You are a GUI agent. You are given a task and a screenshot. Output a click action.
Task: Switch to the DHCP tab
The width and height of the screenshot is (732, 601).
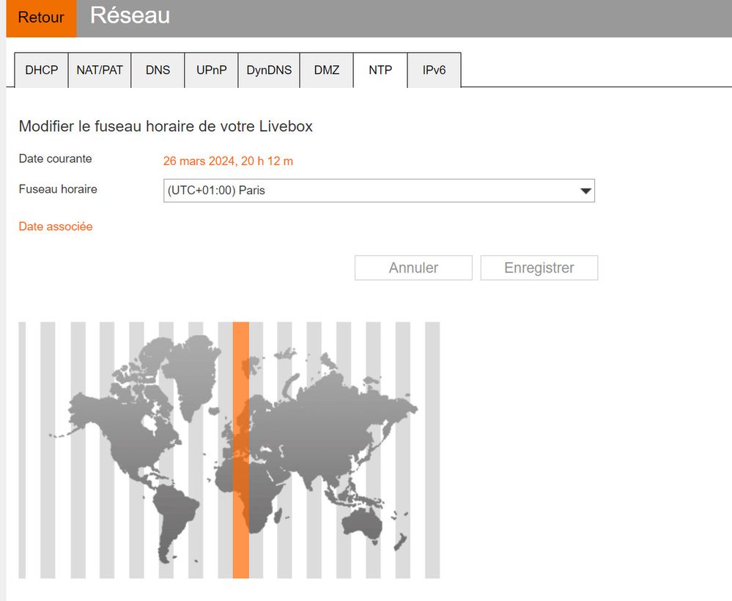click(42, 70)
